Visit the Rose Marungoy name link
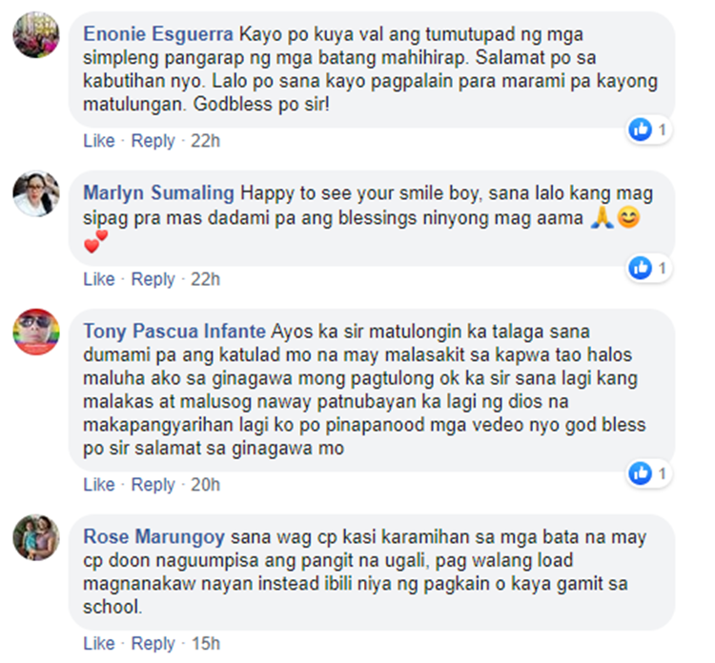Viewport: 715px width, 663px height. click(153, 536)
